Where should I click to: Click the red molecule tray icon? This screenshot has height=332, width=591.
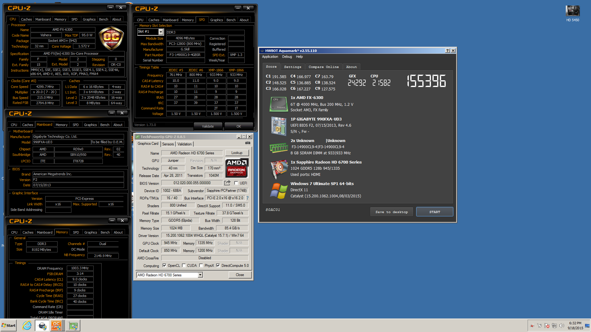click(x=532, y=326)
